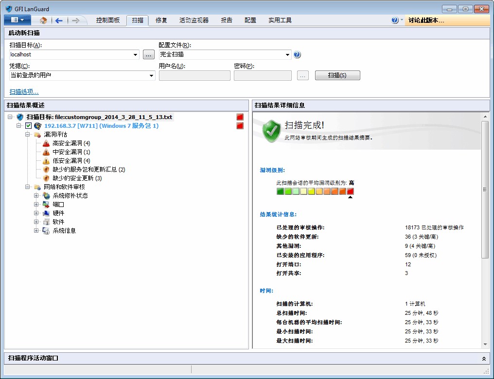Expand the 硬件 node
The width and height of the screenshot is (494, 379).
point(36,213)
